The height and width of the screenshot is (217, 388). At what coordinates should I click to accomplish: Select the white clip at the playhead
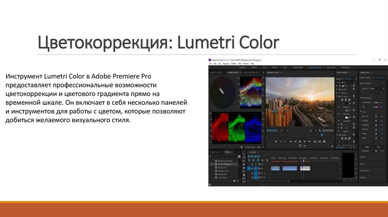point(305,168)
